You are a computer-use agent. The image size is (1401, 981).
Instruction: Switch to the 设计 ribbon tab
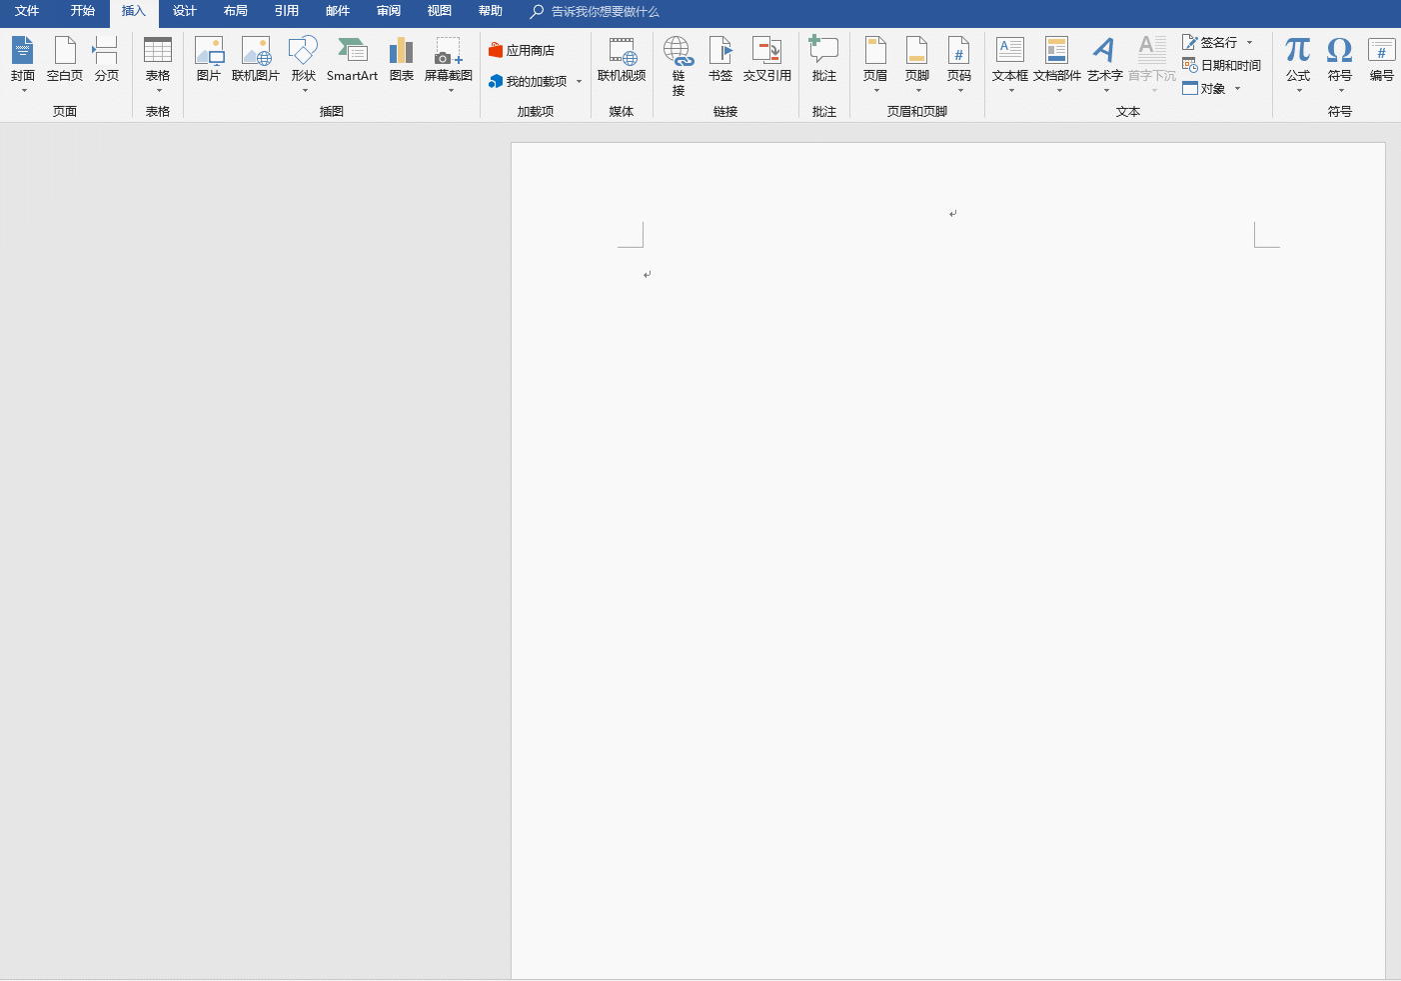click(185, 11)
